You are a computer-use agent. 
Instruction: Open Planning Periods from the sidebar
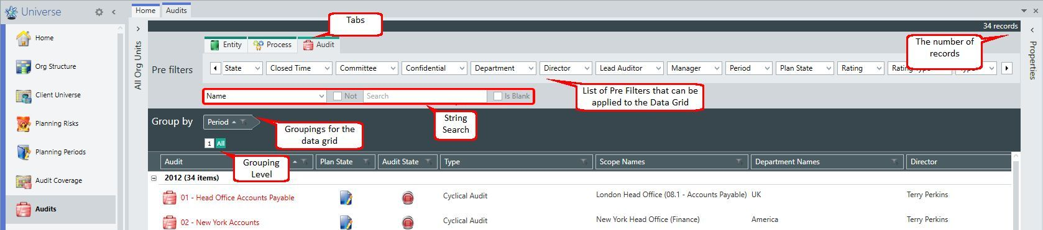(61, 152)
